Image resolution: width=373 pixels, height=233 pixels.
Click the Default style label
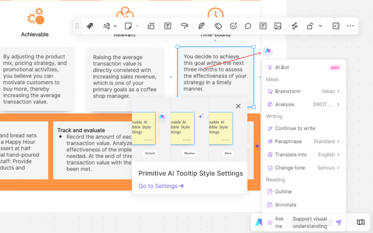pos(150,153)
